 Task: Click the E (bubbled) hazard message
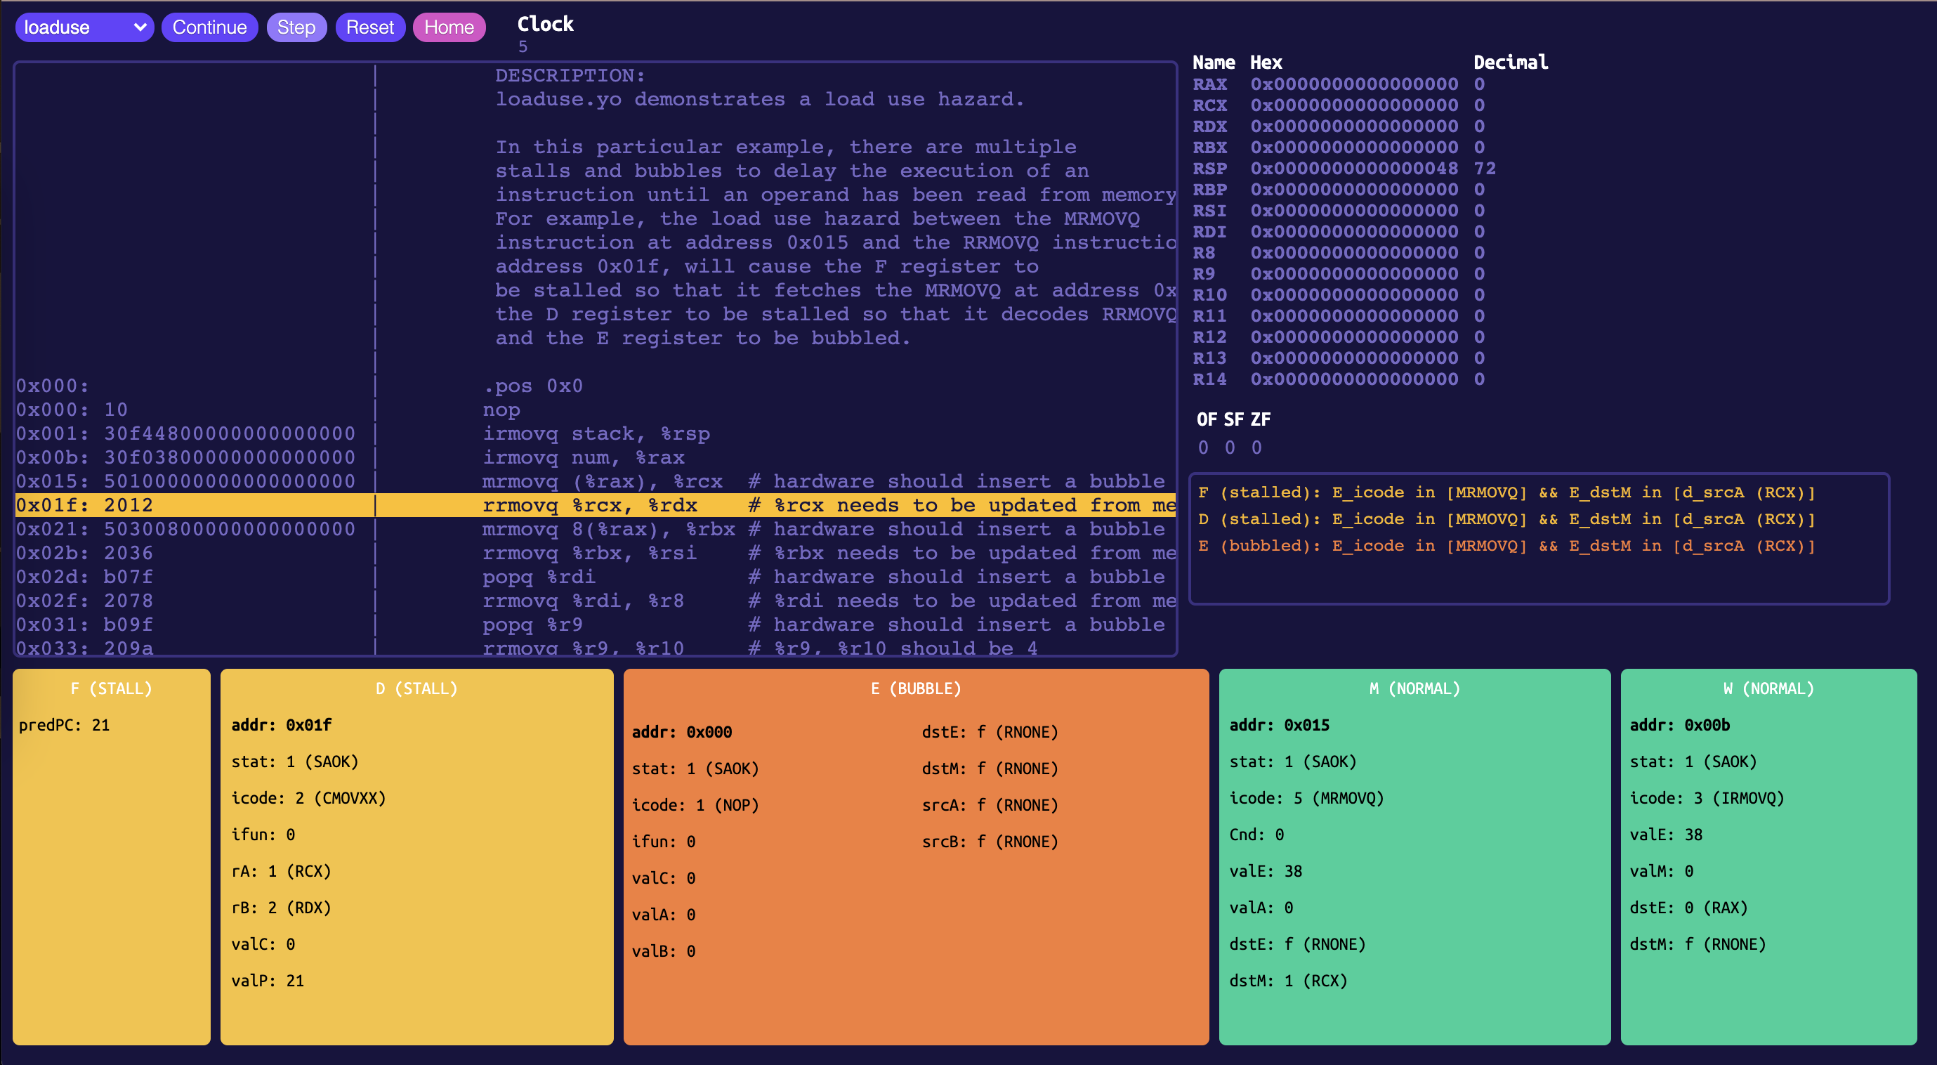pyautogui.click(x=1506, y=546)
